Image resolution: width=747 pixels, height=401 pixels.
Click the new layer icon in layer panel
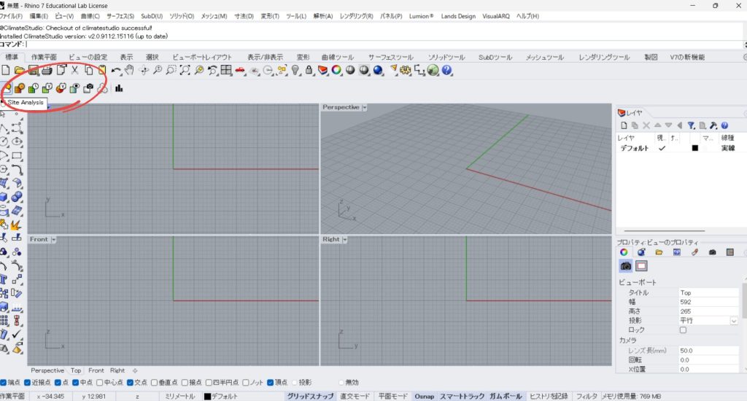point(624,125)
